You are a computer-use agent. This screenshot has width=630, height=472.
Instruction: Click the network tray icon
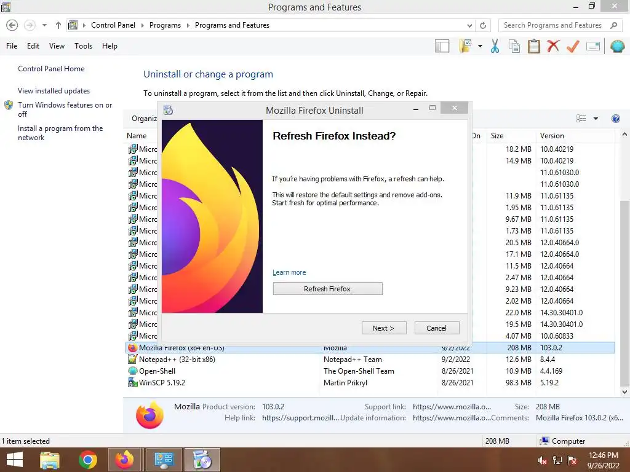[557, 460]
